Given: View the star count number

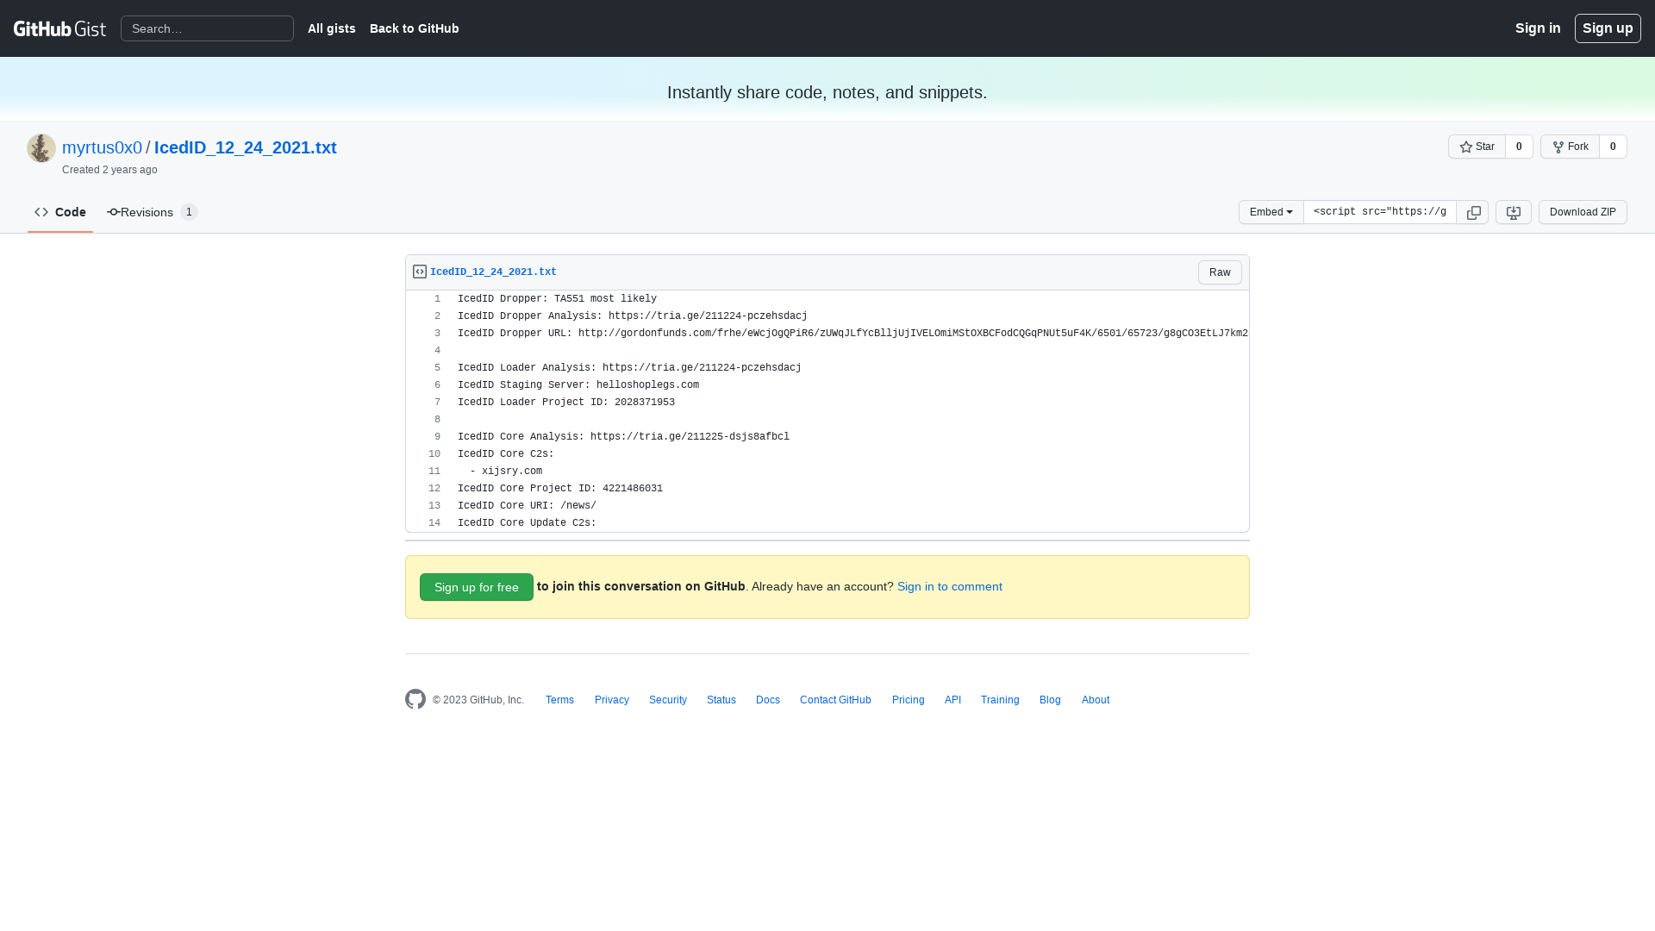Looking at the screenshot, I should point(1519,147).
